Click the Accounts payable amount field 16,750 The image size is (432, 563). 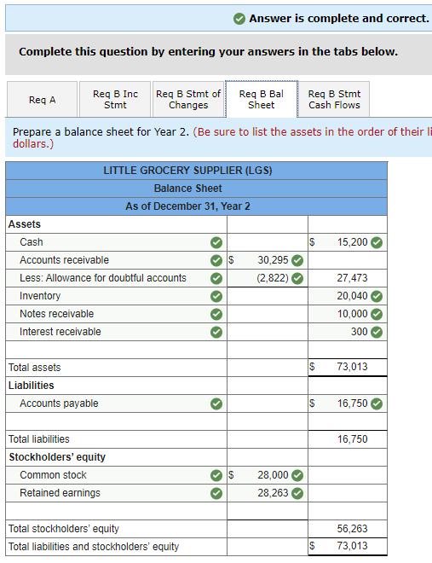pos(348,403)
